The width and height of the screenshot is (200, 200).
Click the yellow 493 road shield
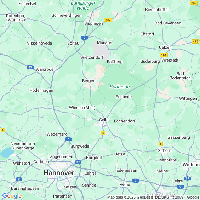coord(195,41)
